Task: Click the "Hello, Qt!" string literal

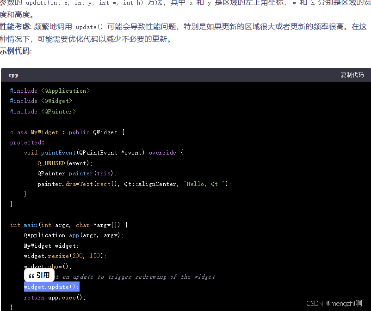Action: (204, 184)
